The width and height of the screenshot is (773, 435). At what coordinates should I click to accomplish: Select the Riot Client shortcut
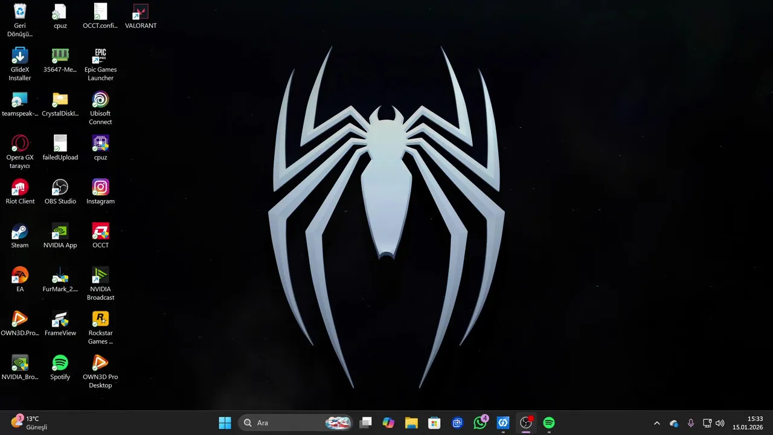[x=20, y=192]
